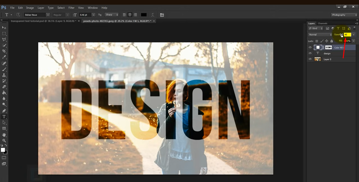This screenshot has width=359, height=182.
Task: Click the text color swatch
Action: pyautogui.click(x=144, y=15)
